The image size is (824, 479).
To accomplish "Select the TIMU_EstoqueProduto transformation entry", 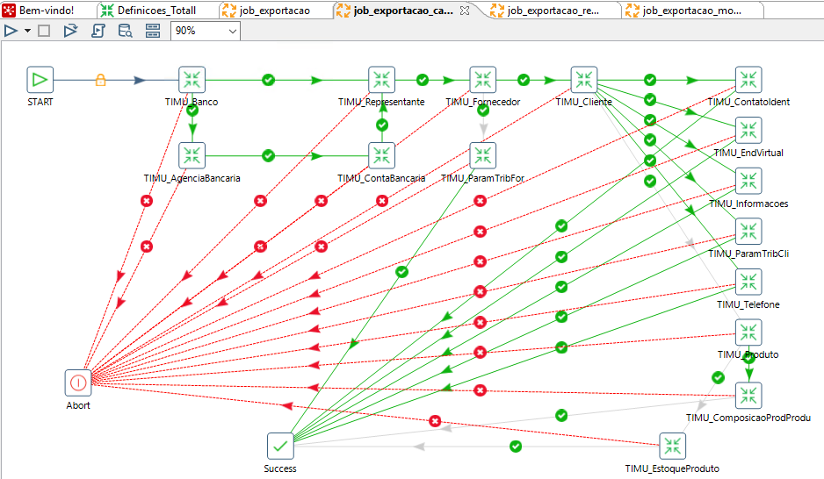I will [673, 446].
